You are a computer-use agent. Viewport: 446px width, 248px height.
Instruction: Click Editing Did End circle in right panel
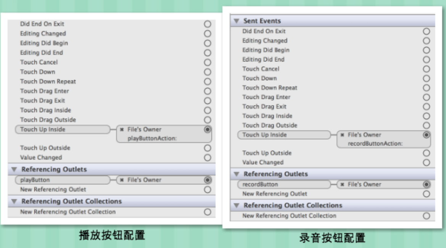[x=426, y=60]
